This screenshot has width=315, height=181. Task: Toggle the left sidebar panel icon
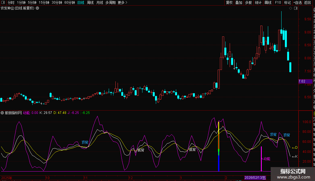point(3,3)
